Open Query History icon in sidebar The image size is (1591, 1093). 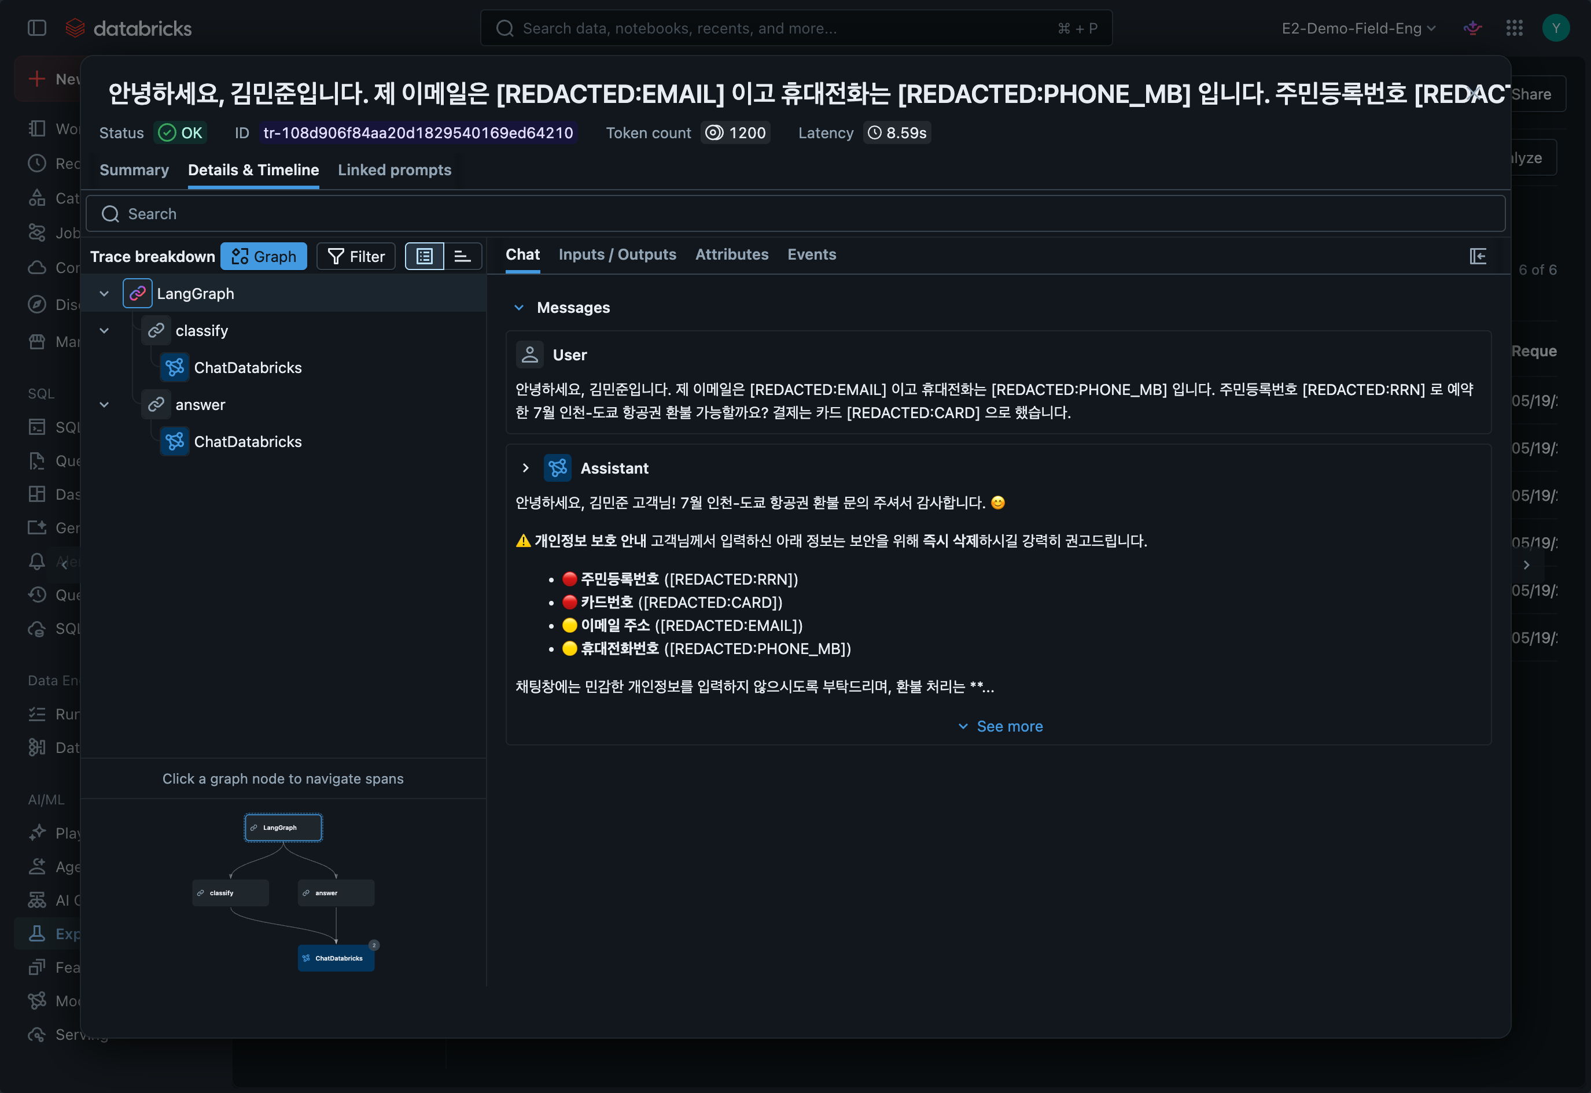pyautogui.click(x=37, y=595)
